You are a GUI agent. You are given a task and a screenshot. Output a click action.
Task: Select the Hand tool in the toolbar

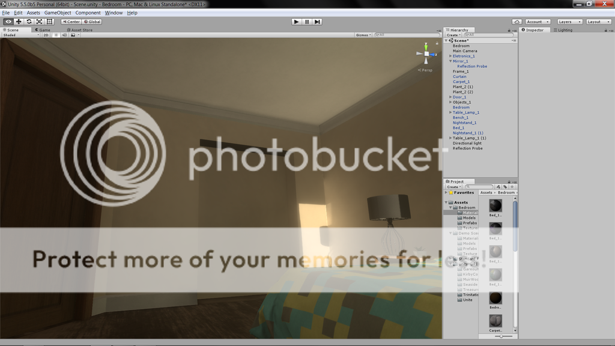[8, 22]
